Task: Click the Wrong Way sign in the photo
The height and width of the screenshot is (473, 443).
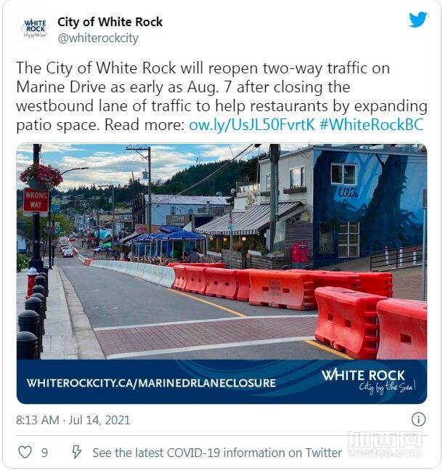Action: click(36, 201)
